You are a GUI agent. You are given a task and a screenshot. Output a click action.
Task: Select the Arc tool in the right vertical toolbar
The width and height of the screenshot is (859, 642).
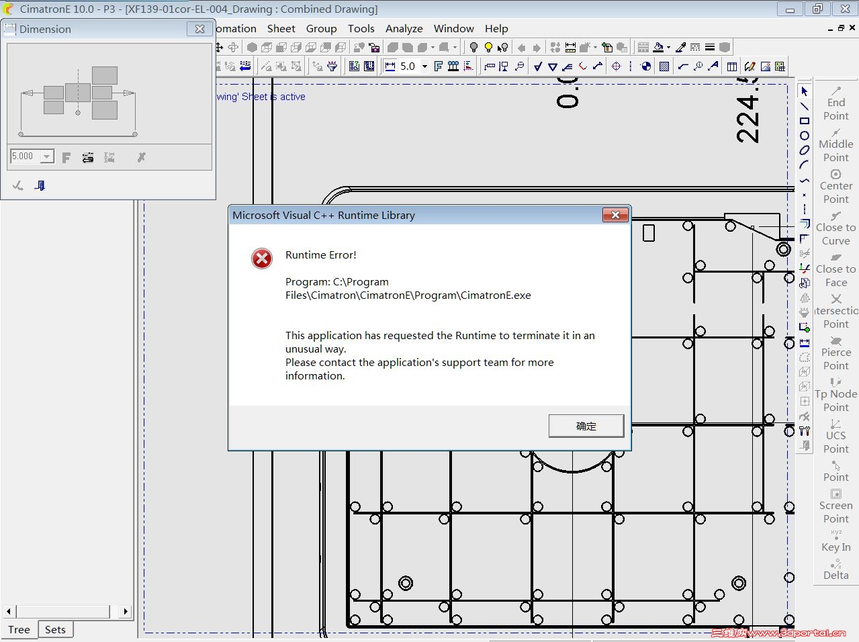tap(804, 165)
